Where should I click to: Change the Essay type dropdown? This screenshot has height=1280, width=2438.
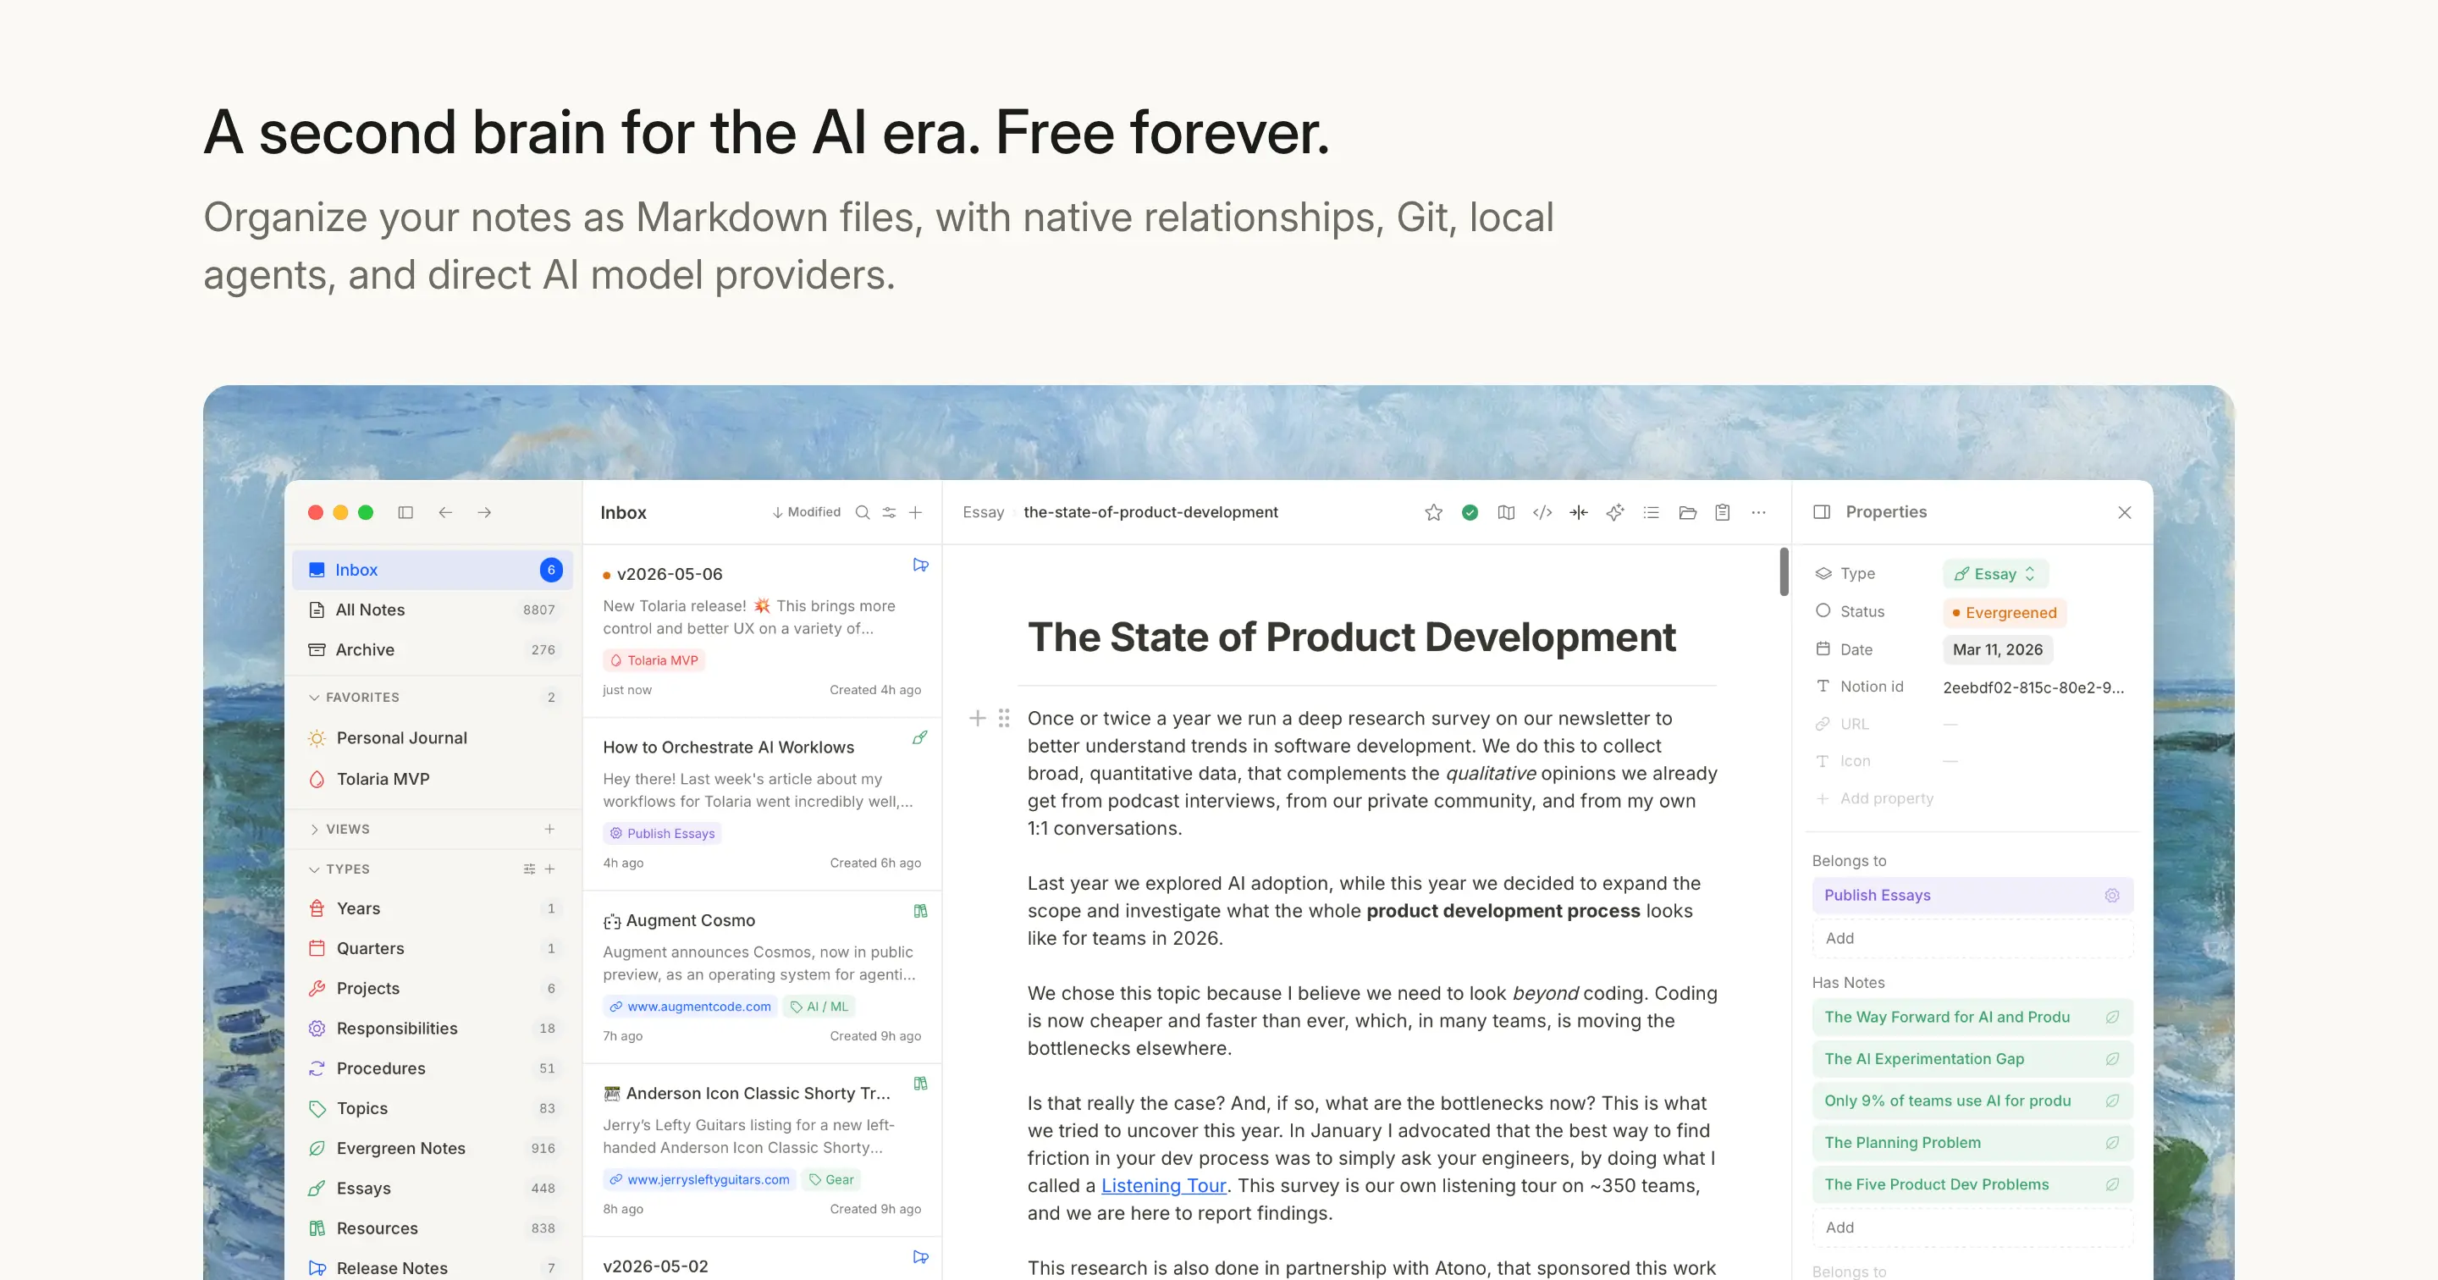(x=1995, y=575)
